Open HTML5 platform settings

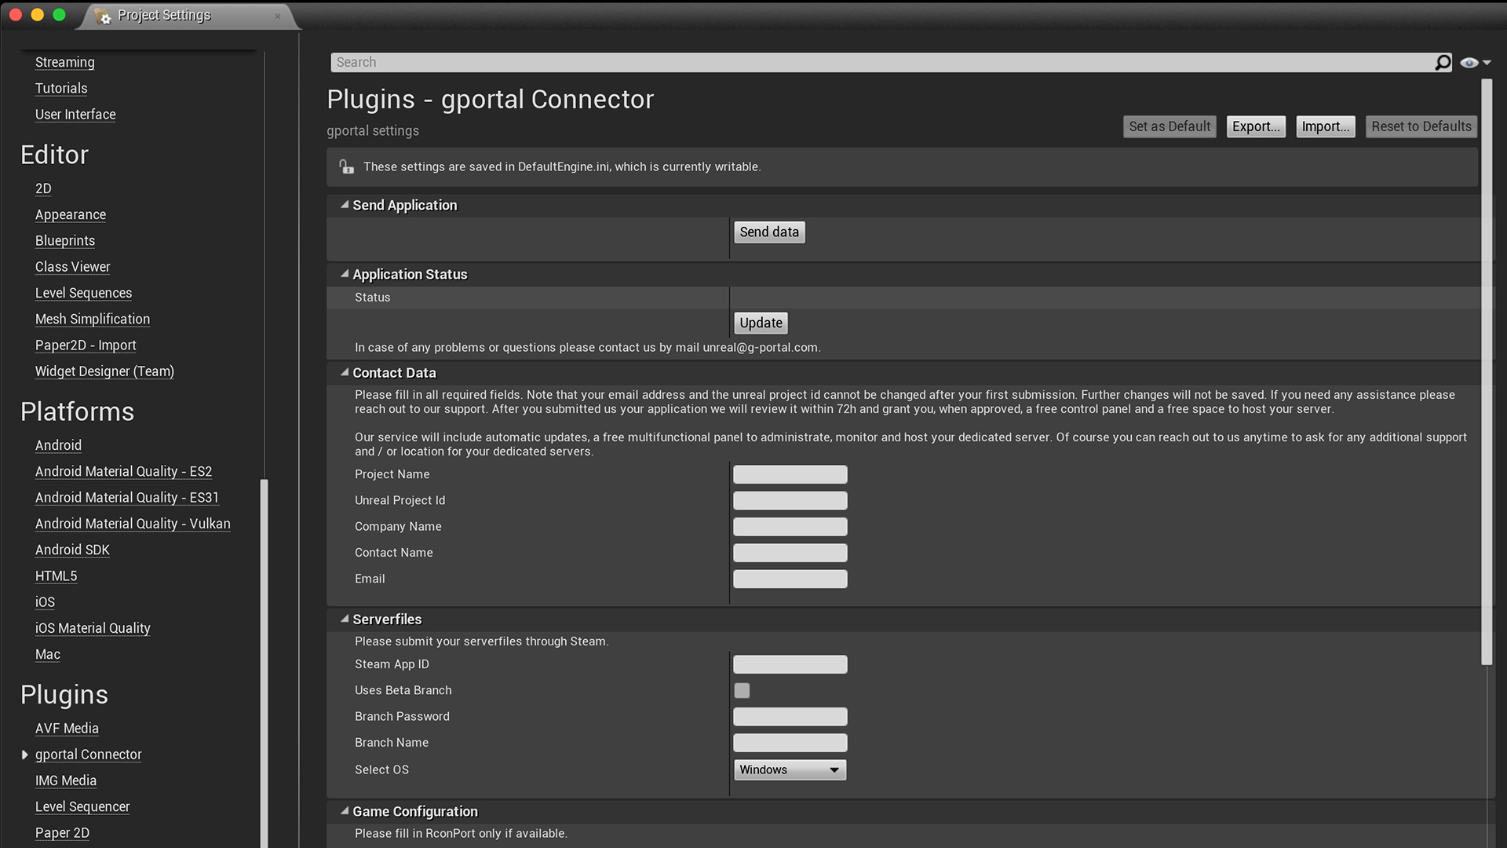(56, 576)
